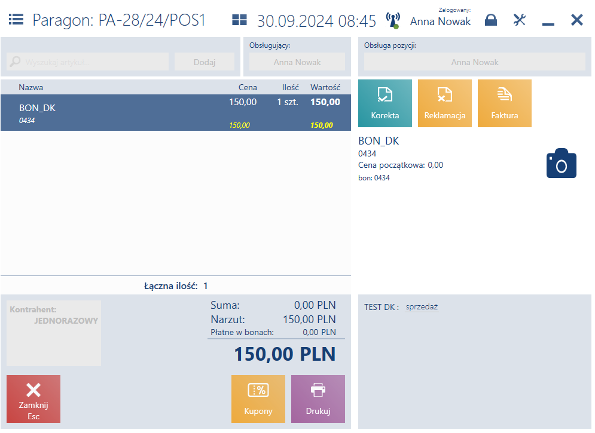This screenshot has height=433, width=595.
Task: Close the receipt with Zamknij
Action: (x=33, y=398)
